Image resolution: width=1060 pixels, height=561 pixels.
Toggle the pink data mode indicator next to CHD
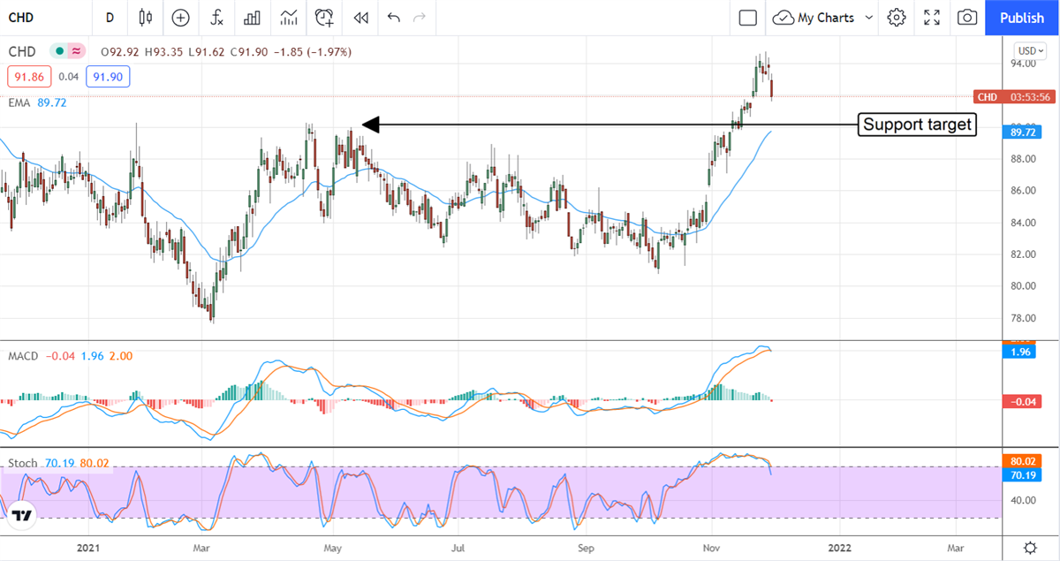(76, 52)
